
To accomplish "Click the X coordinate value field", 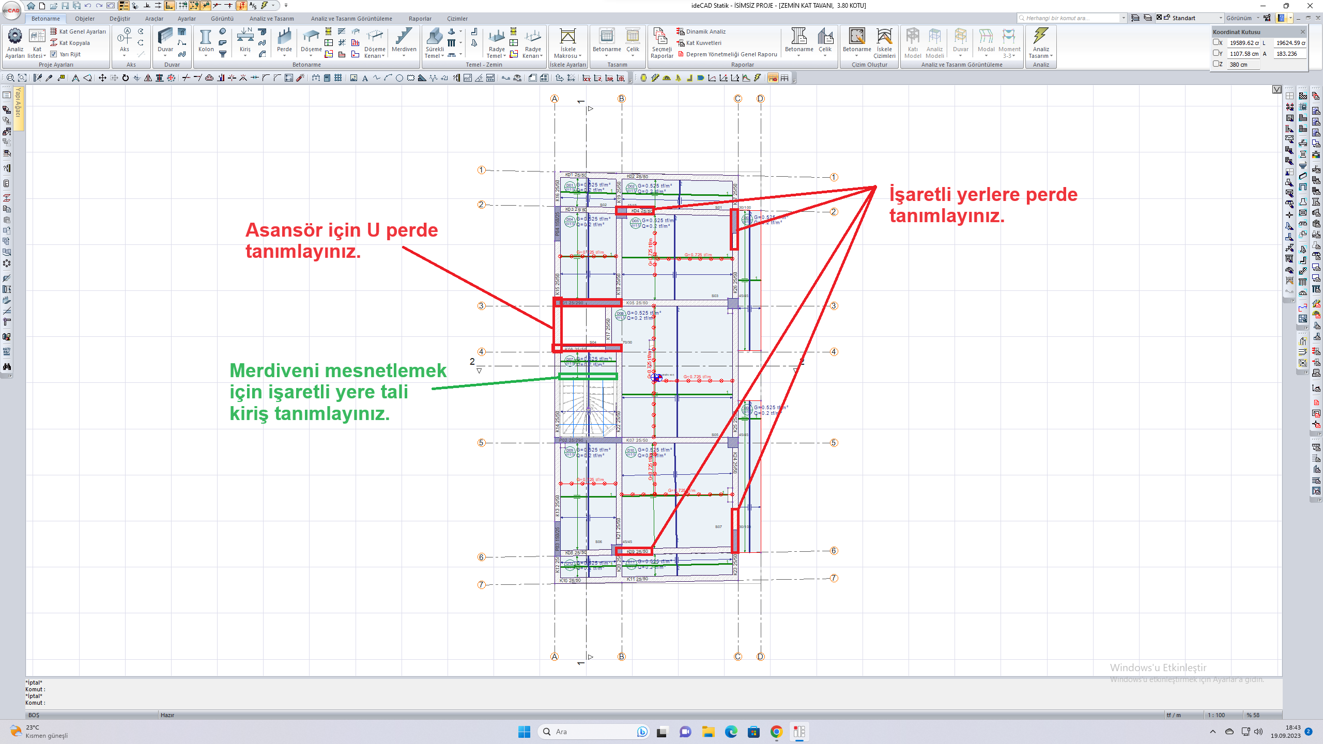I will (x=1244, y=43).
